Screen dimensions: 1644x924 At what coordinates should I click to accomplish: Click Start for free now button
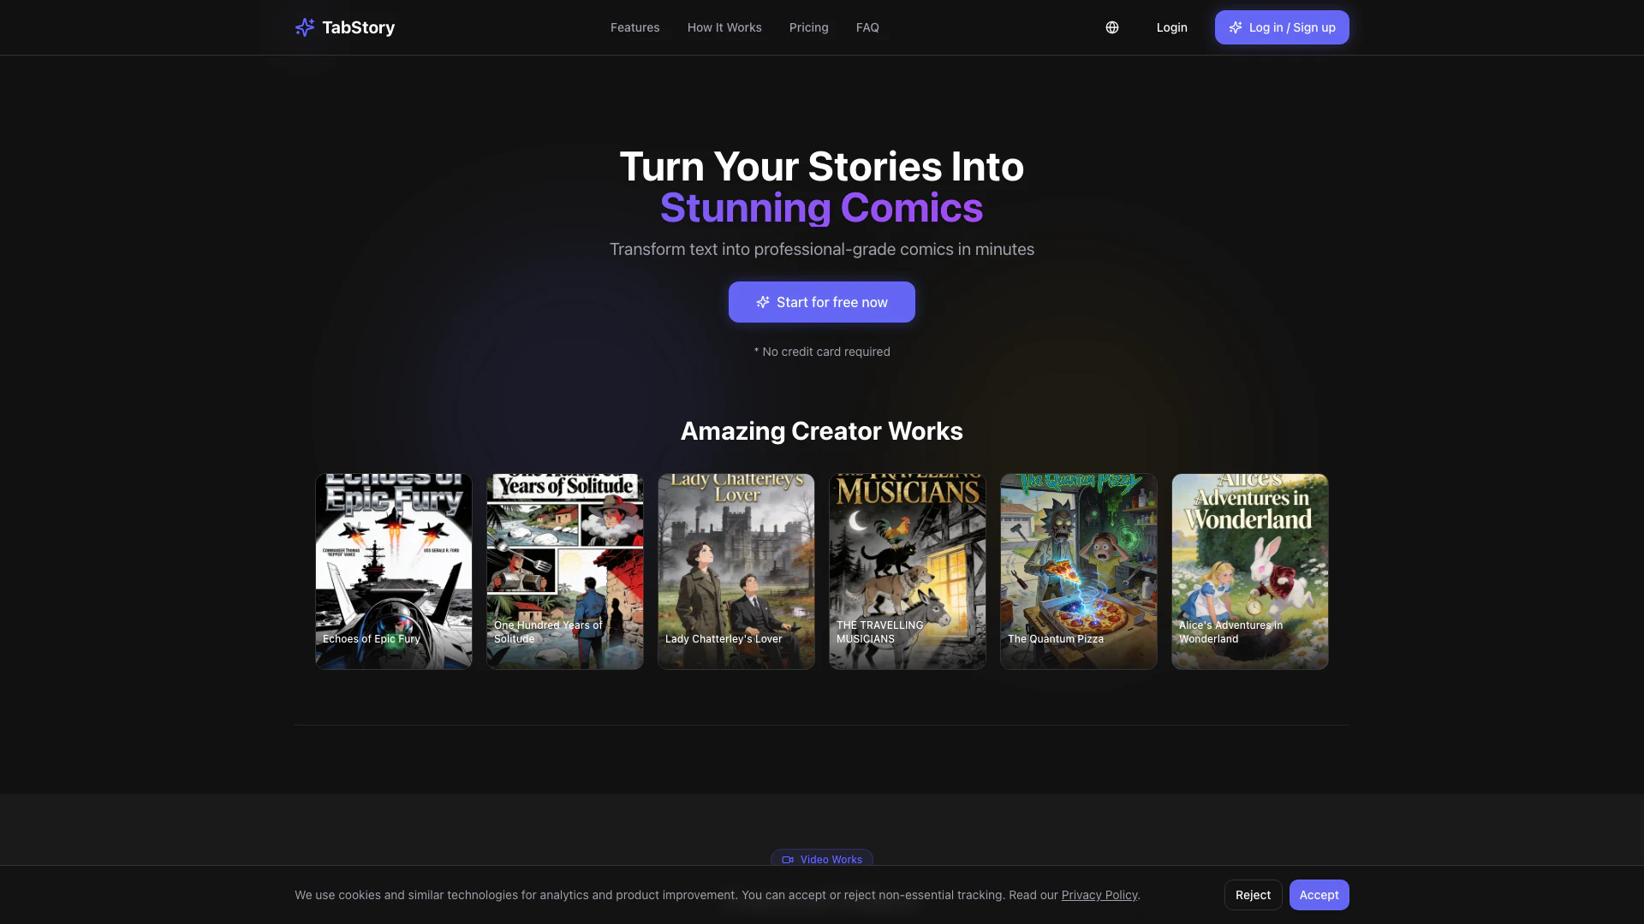click(x=821, y=302)
